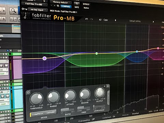
Task: Click the Native label in plug-in header
Action: click(86, 8)
